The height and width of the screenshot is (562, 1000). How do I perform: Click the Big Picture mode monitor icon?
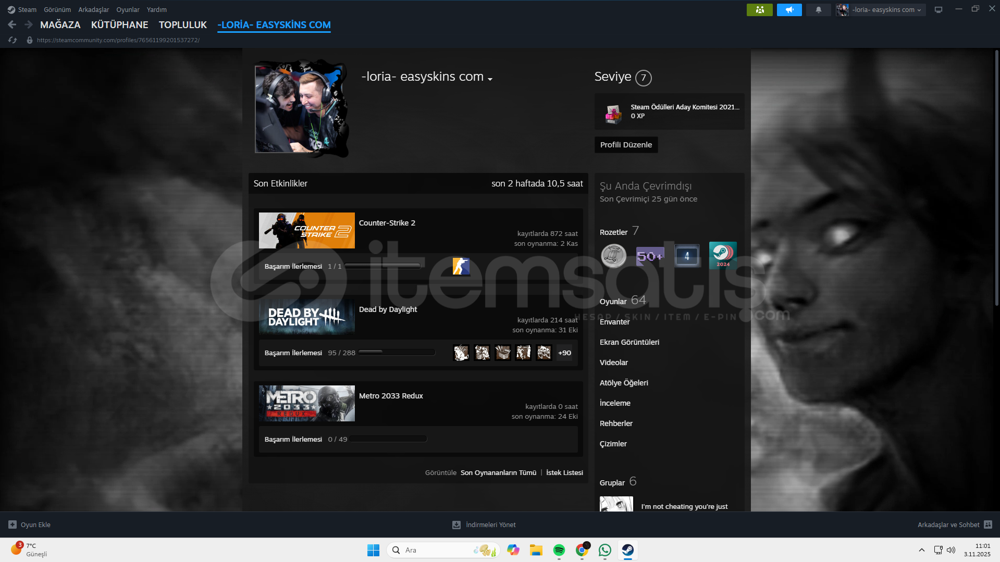coord(938,10)
